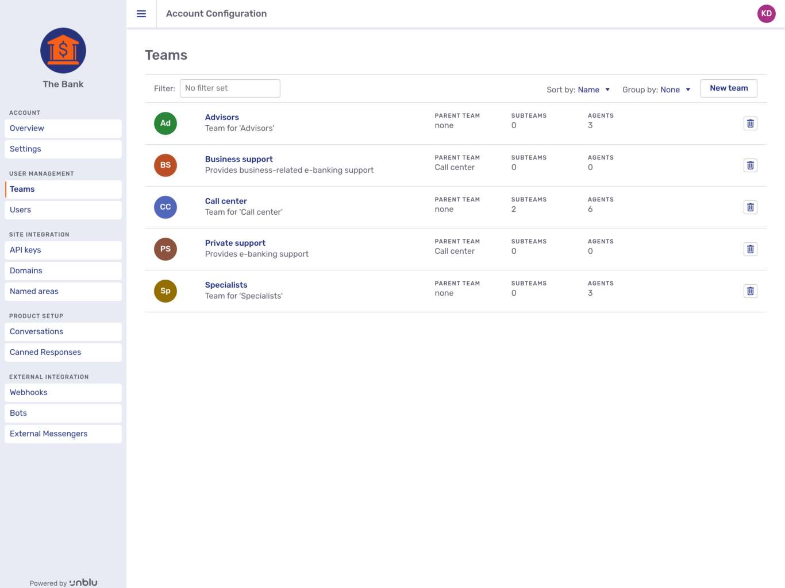Delete the Business support team

pyautogui.click(x=750, y=165)
